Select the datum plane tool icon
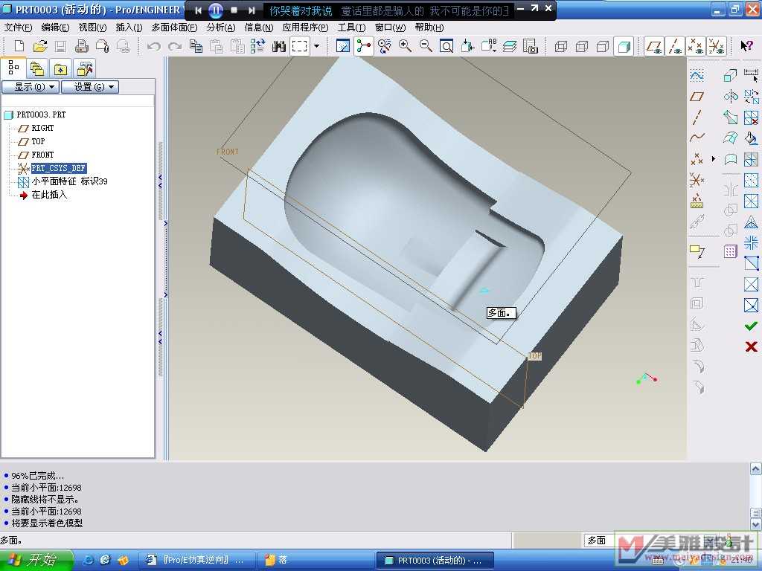762x571 pixels. (x=697, y=97)
